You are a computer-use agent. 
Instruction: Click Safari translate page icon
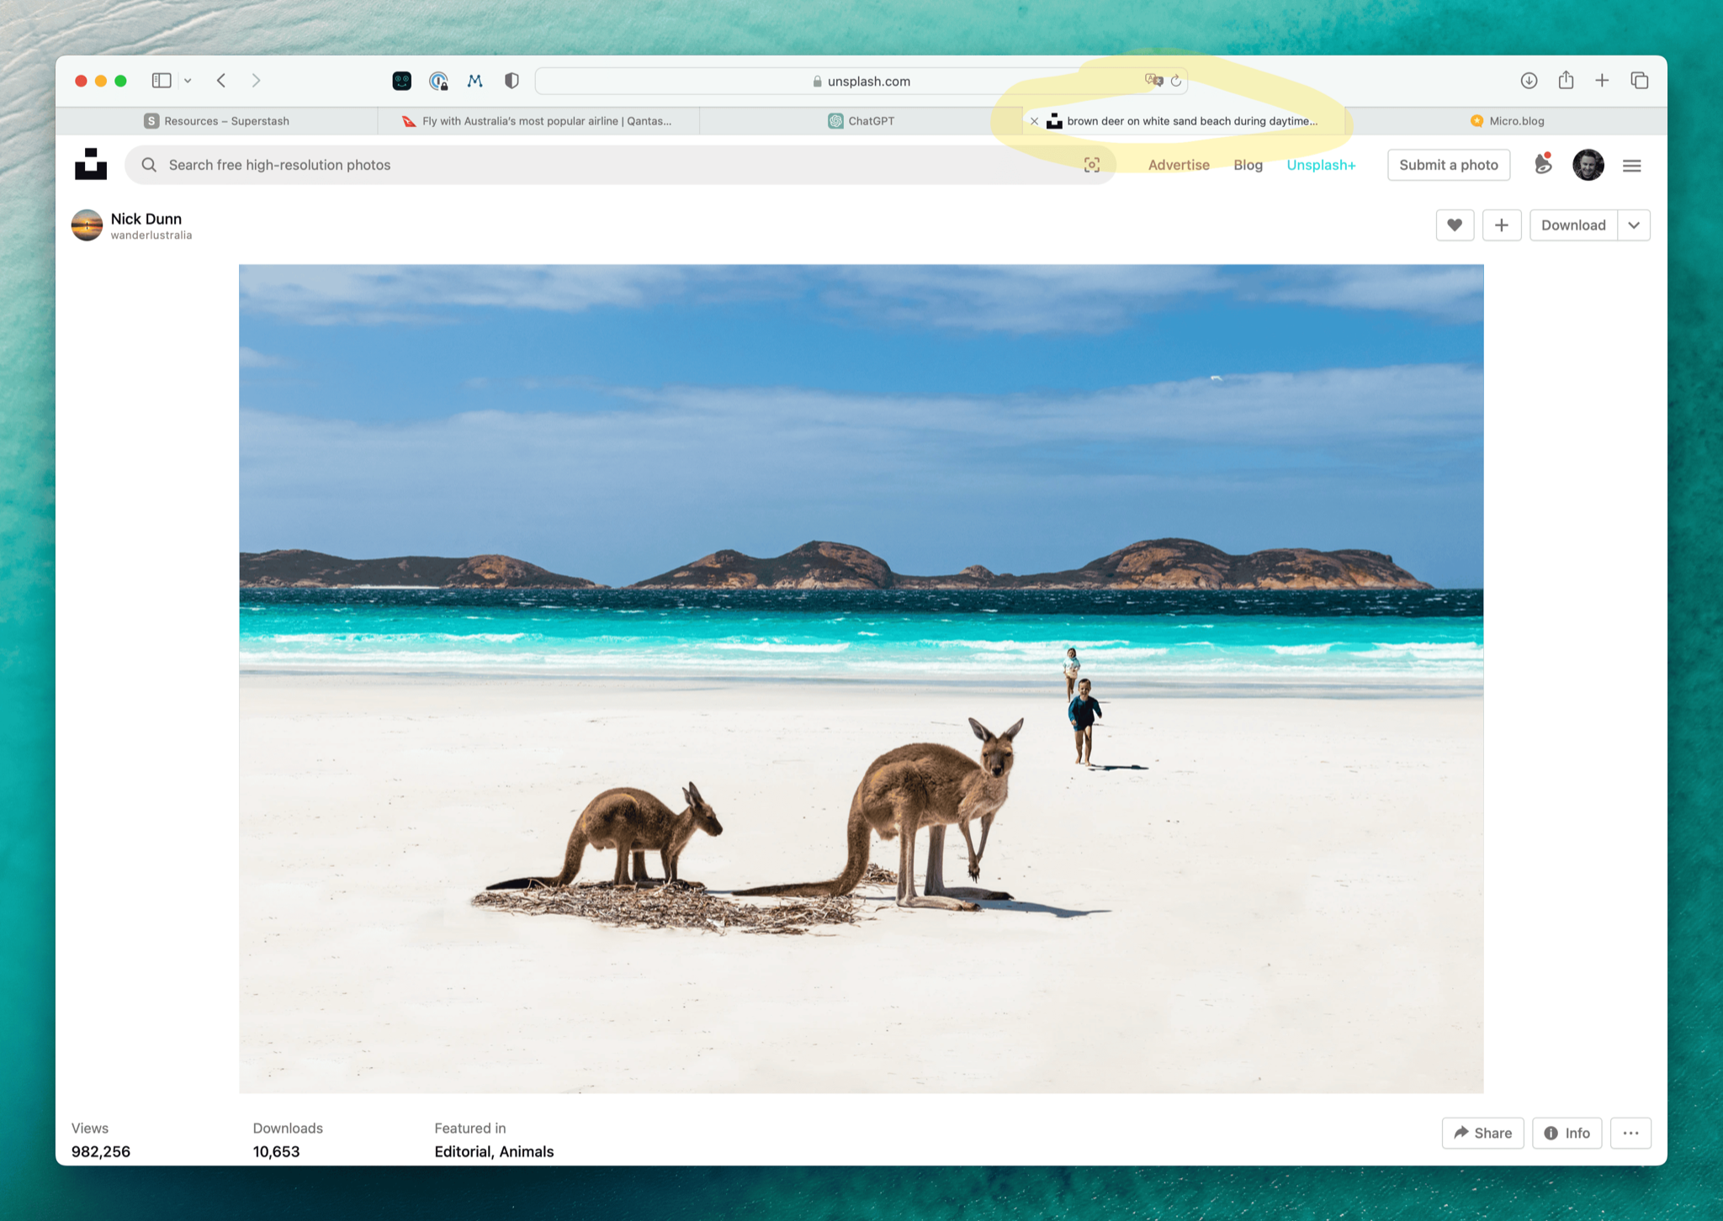1153,81
